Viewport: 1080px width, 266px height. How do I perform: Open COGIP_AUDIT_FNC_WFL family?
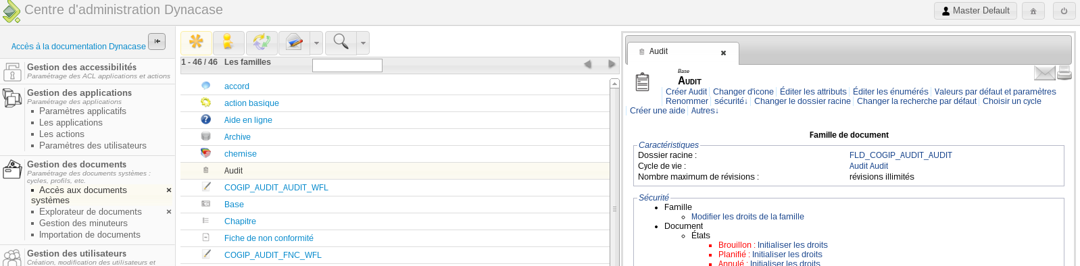tap(273, 255)
